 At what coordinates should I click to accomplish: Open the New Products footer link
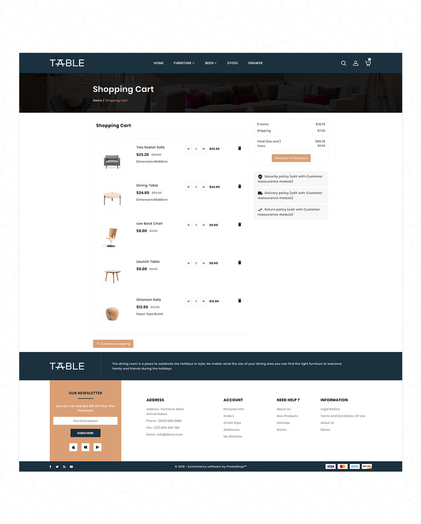pyautogui.click(x=287, y=416)
